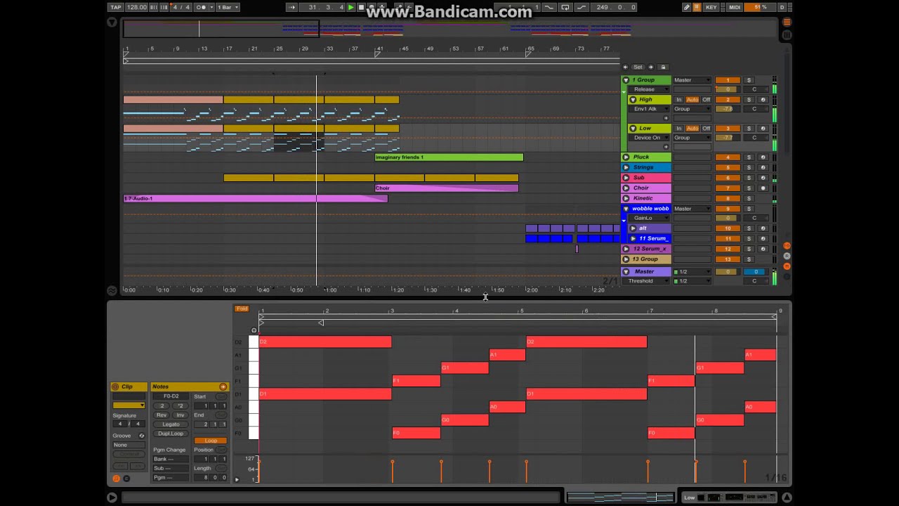Open the clip color chooser dropdown
The width and height of the screenshot is (899, 506).
(x=129, y=406)
